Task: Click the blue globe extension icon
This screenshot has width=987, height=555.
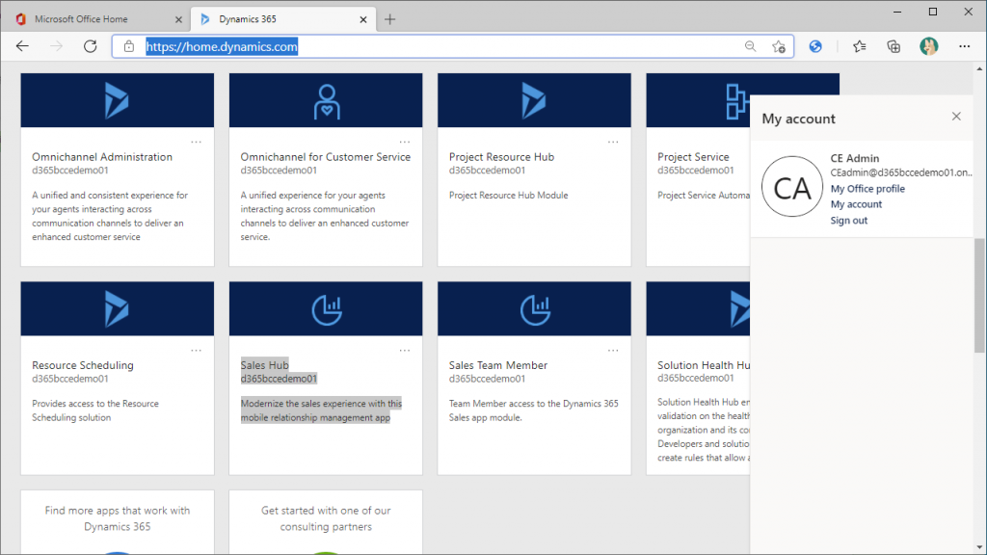Action: pyautogui.click(x=815, y=46)
